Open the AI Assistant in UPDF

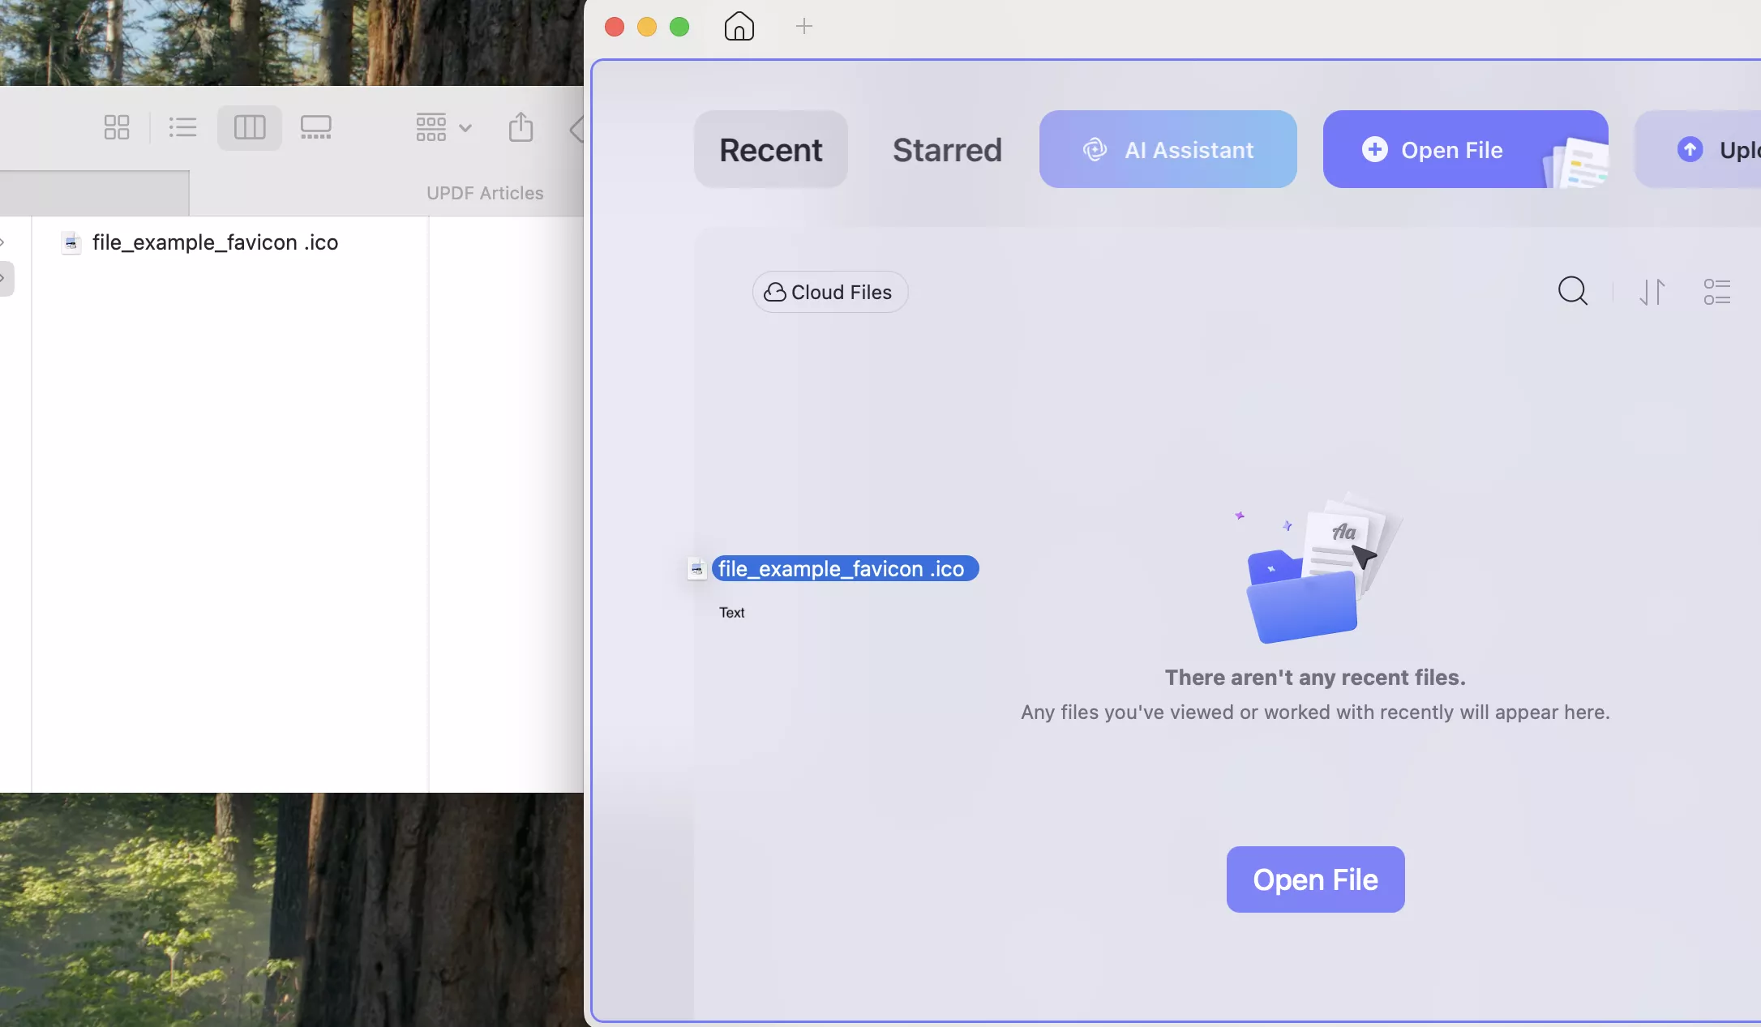[x=1168, y=149]
